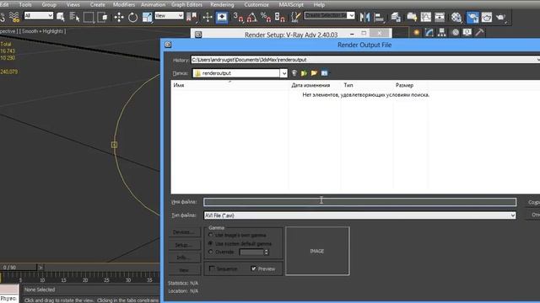The width and height of the screenshot is (540, 303).
Task: Click the Align tool icon
Action: click(379, 17)
